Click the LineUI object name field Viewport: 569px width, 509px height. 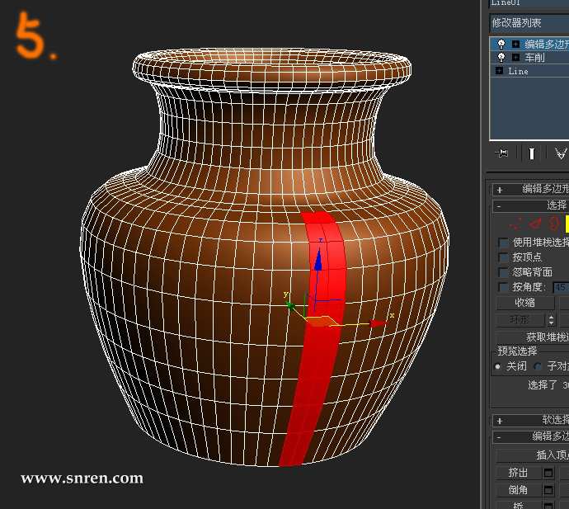(x=529, y=3)
